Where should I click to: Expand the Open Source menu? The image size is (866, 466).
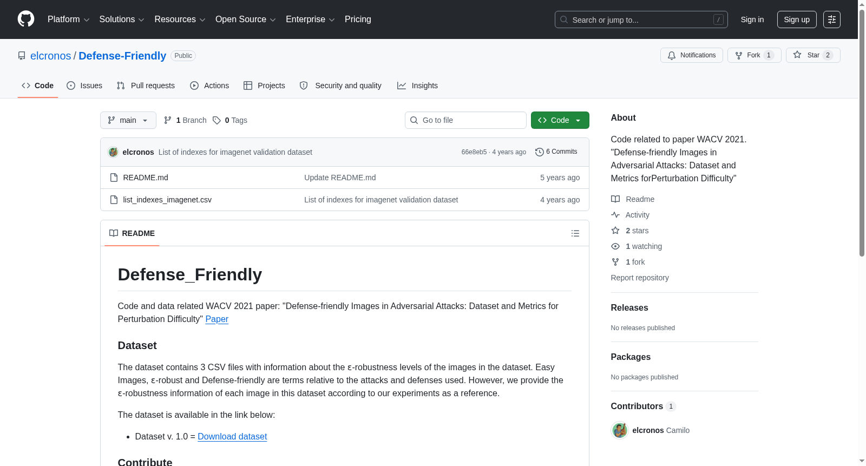click(246, 19)
